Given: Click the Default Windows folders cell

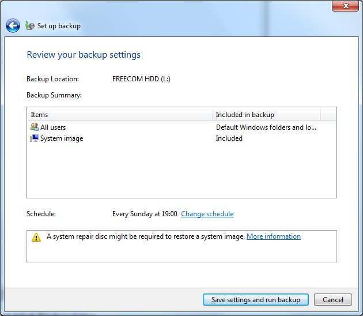Looking at the screenshot, I should (x=266, y=127).
